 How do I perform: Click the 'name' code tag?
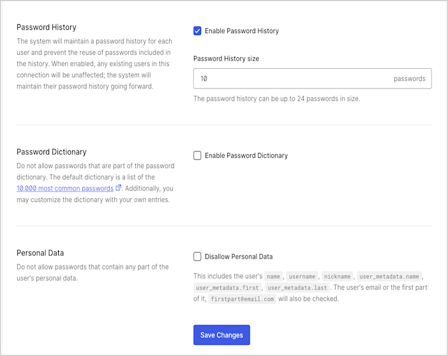[x=273, y=276]
